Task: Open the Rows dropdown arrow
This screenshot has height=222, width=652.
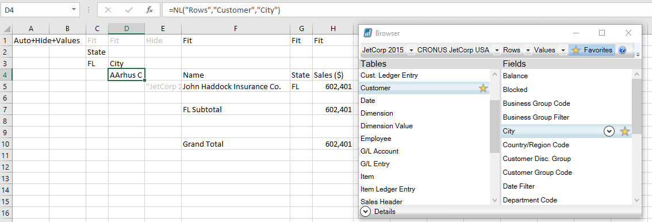Action: [528, 50]
